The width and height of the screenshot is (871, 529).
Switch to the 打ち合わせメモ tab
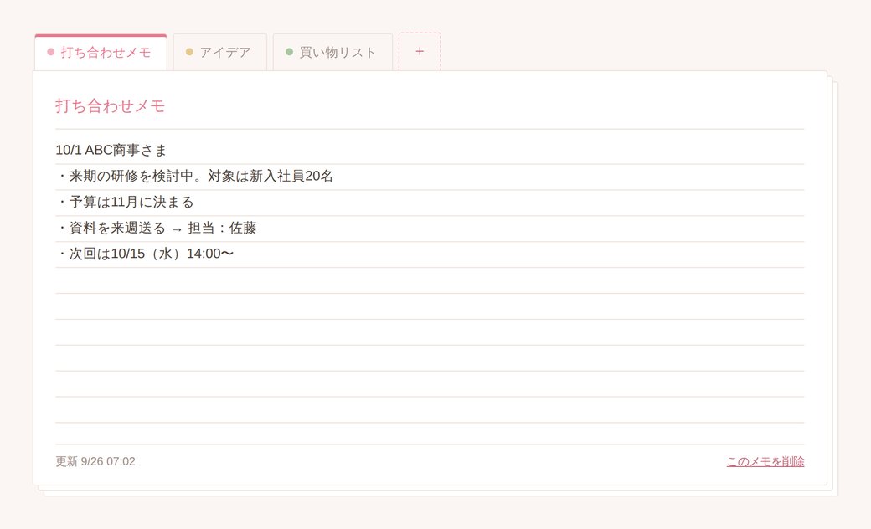100,52
